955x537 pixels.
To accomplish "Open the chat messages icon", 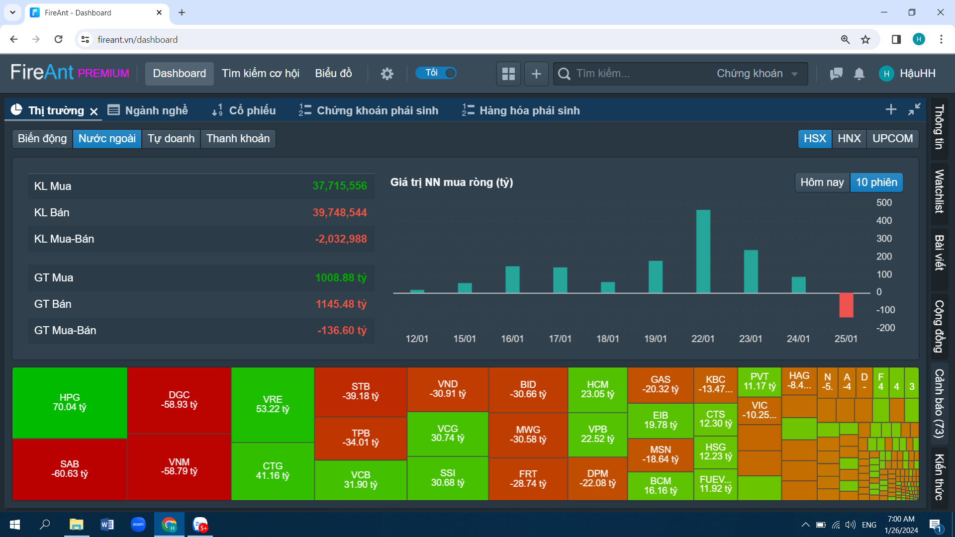I will (836, 74).
